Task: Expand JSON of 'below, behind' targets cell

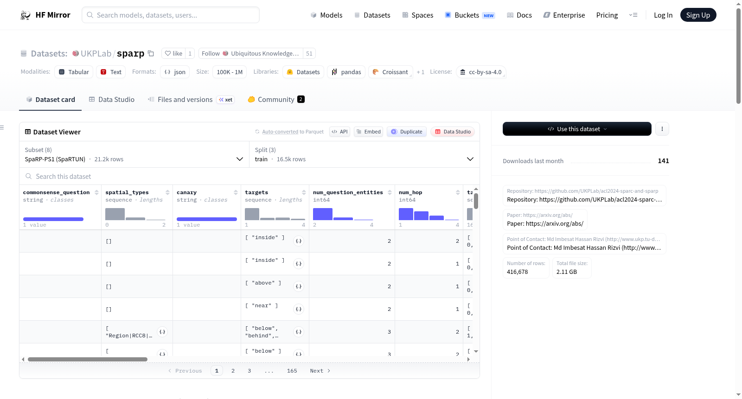Action: [x=299, y=332]
